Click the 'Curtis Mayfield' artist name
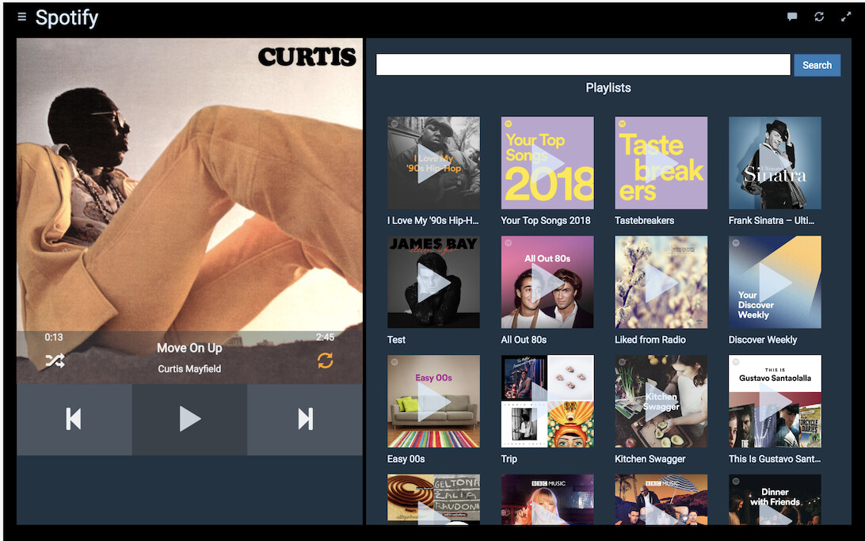The height and width of the screenshot is (541, 865). 189,369
